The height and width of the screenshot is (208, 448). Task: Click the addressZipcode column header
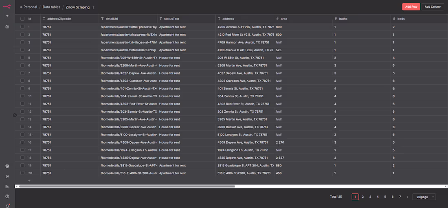pos(69,19)
